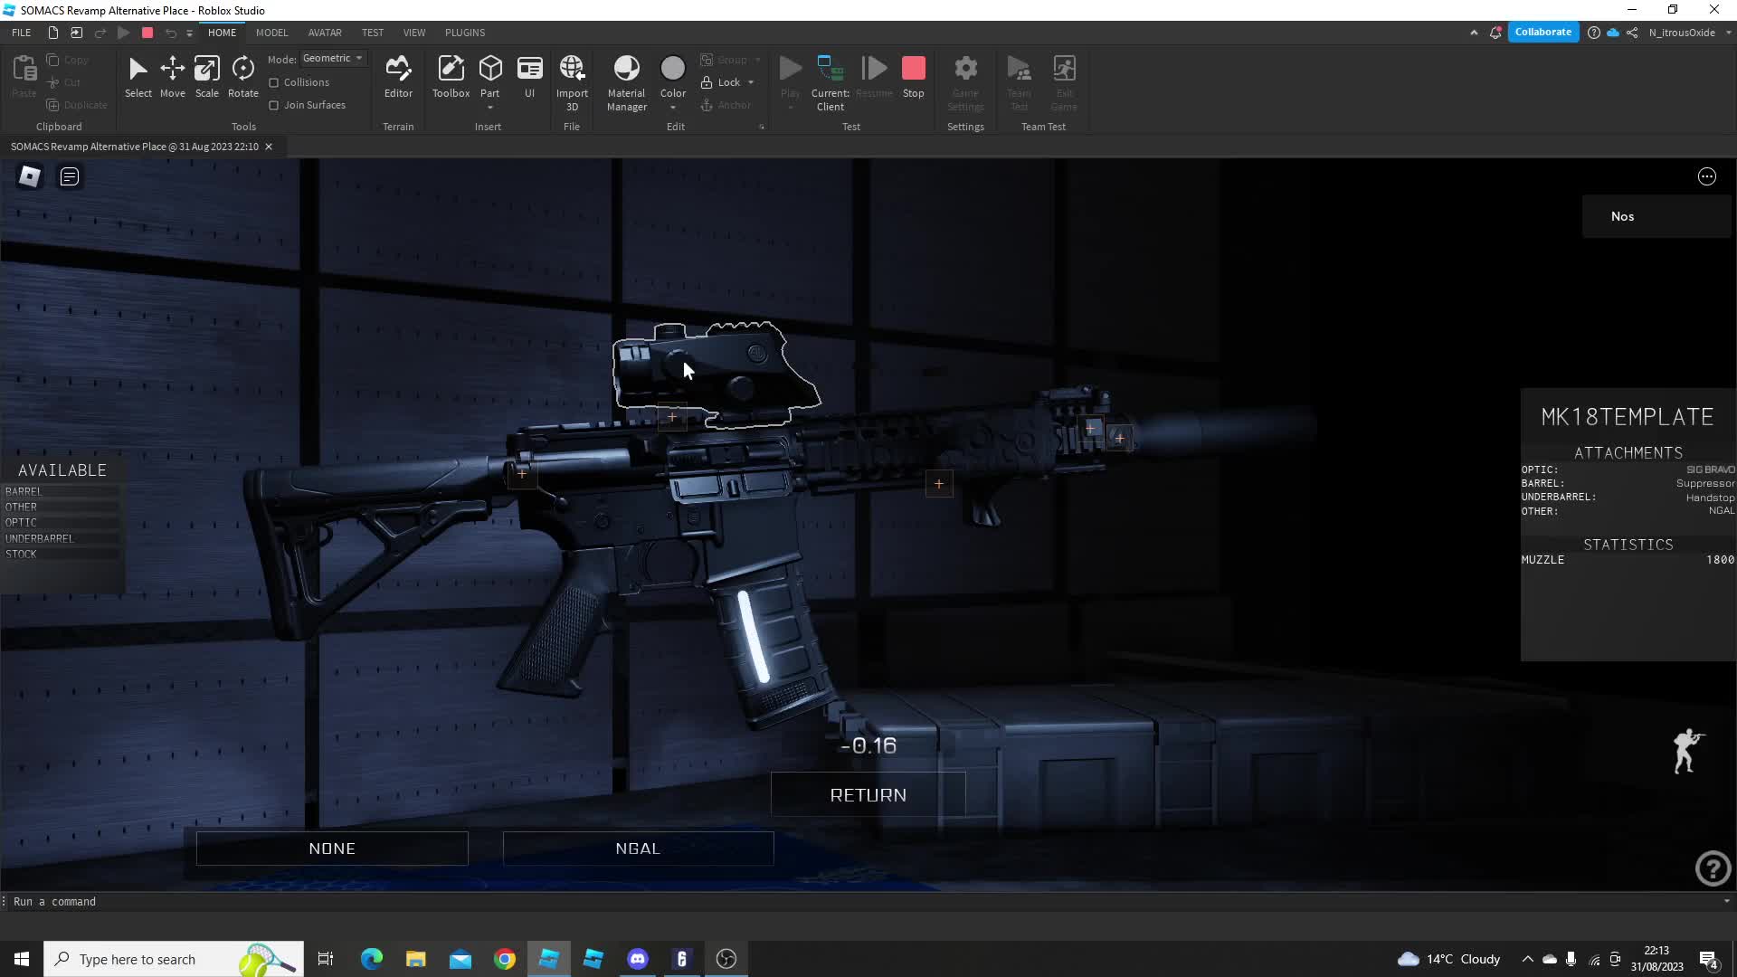Image resolution: width=1737 pixels, height=977 pixels.
Task: Check Join Surfaces
Action: pos(273,104)
